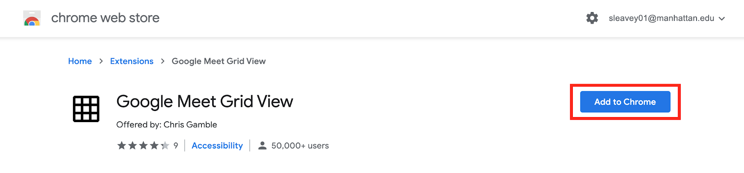The image size is (744, 173).
Task: Click the half-filled fifth rating star
Action: click(165, 146)
